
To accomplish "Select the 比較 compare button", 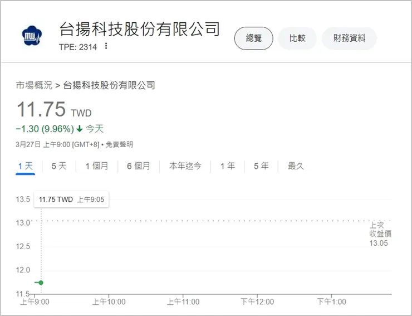I will (297, 38).
